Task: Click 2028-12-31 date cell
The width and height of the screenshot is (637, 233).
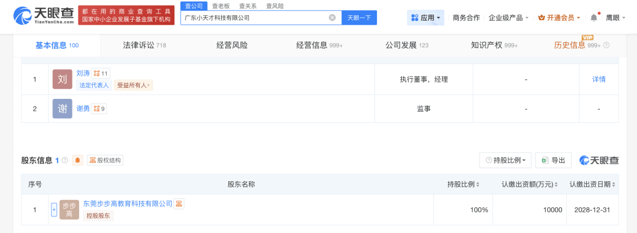Action: point(592,210)
